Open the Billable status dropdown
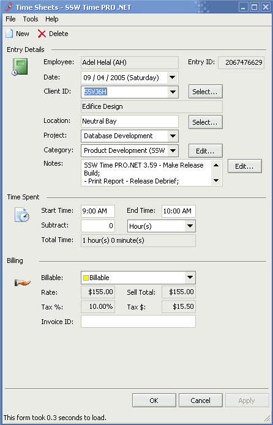Viewport: 273px width, 425px height. coord(190,278)
